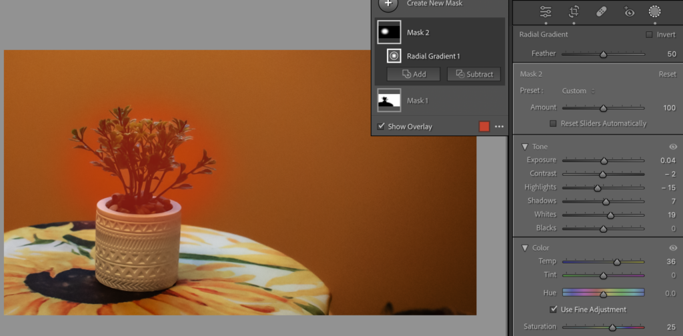The width and height of the screenshot is (683, 336).
Task: Click the Radial Gradient 1 component icon
Action: [x=394, y=56]
